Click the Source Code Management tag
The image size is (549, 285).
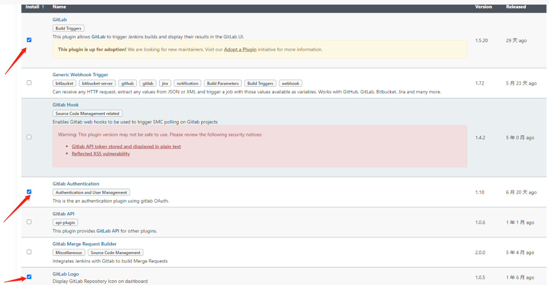[116, 252]
